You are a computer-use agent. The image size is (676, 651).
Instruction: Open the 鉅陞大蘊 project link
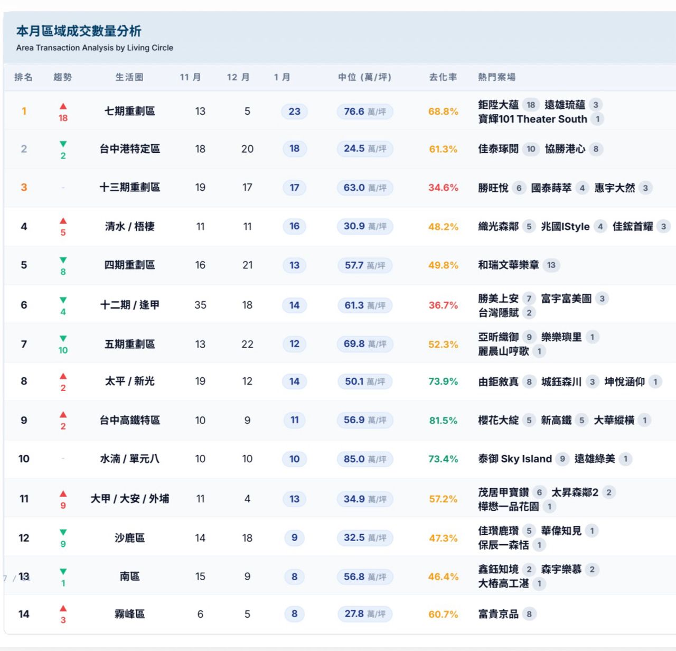click(498, 105)
